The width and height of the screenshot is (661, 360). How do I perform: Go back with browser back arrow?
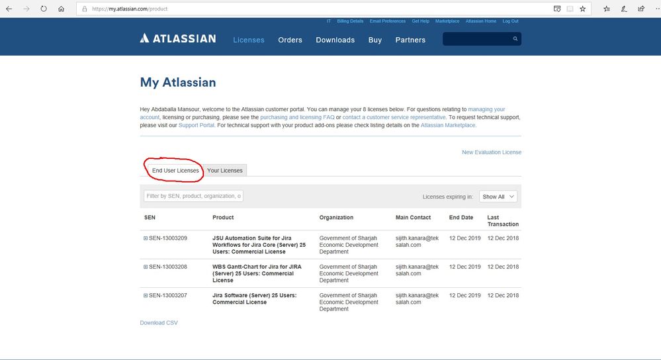point(9,9)
